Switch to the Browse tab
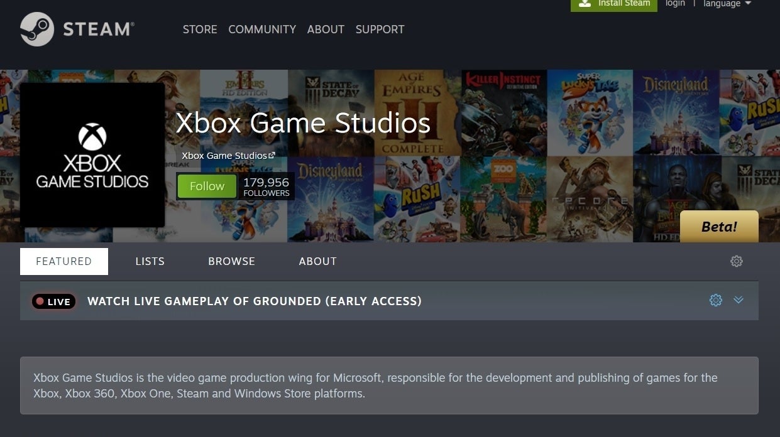This screenshot has width=780, height=437. 231,261
